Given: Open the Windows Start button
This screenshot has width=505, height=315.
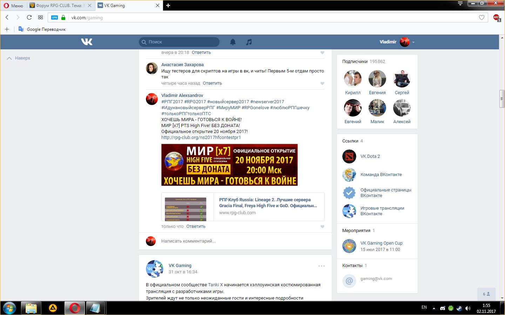Looking at the screenshot, I should pos(9,308).
